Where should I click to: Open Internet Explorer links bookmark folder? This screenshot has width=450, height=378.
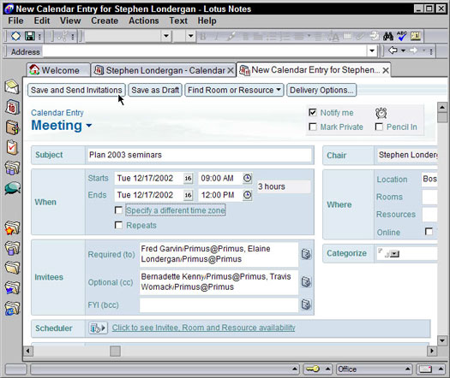tap(12, 308)
